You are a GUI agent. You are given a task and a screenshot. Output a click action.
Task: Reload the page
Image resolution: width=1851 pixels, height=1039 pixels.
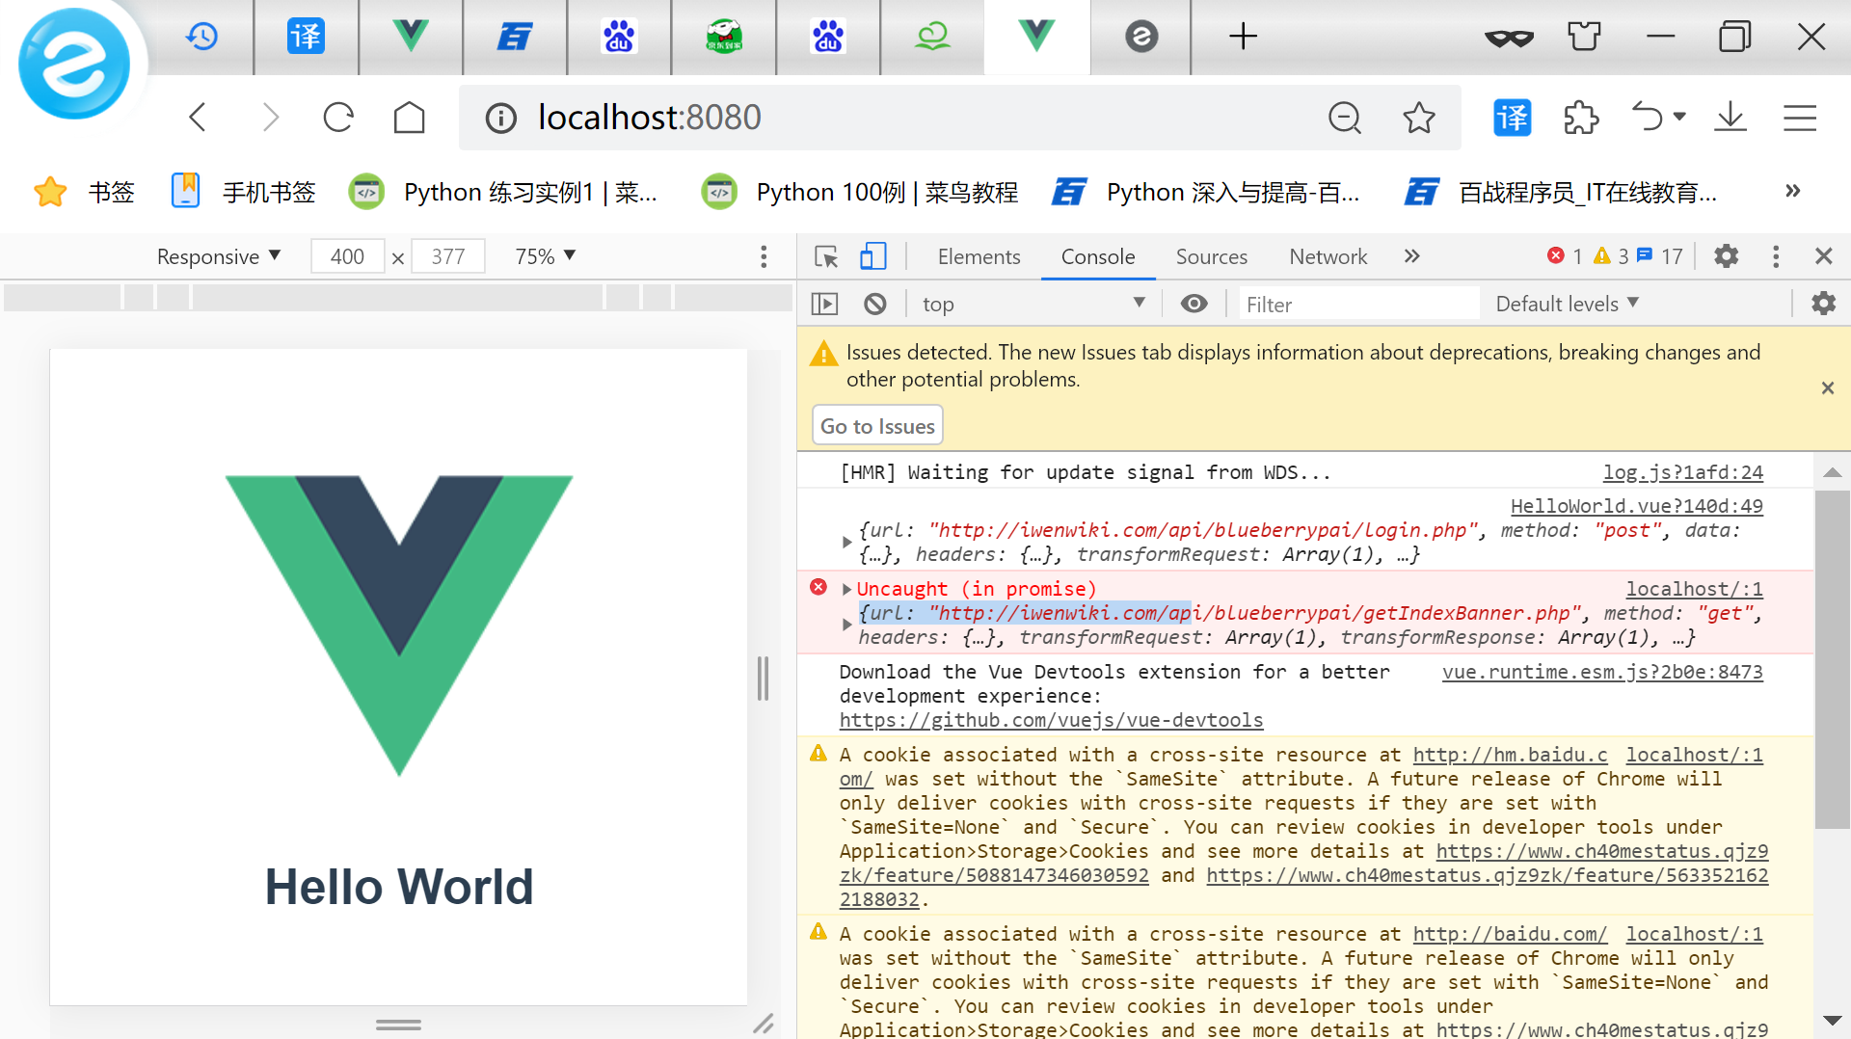[x=338, y=118]
